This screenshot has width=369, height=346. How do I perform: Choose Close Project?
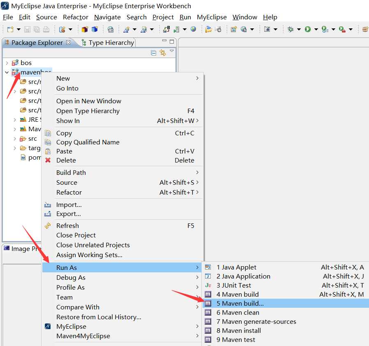(122, 235)
